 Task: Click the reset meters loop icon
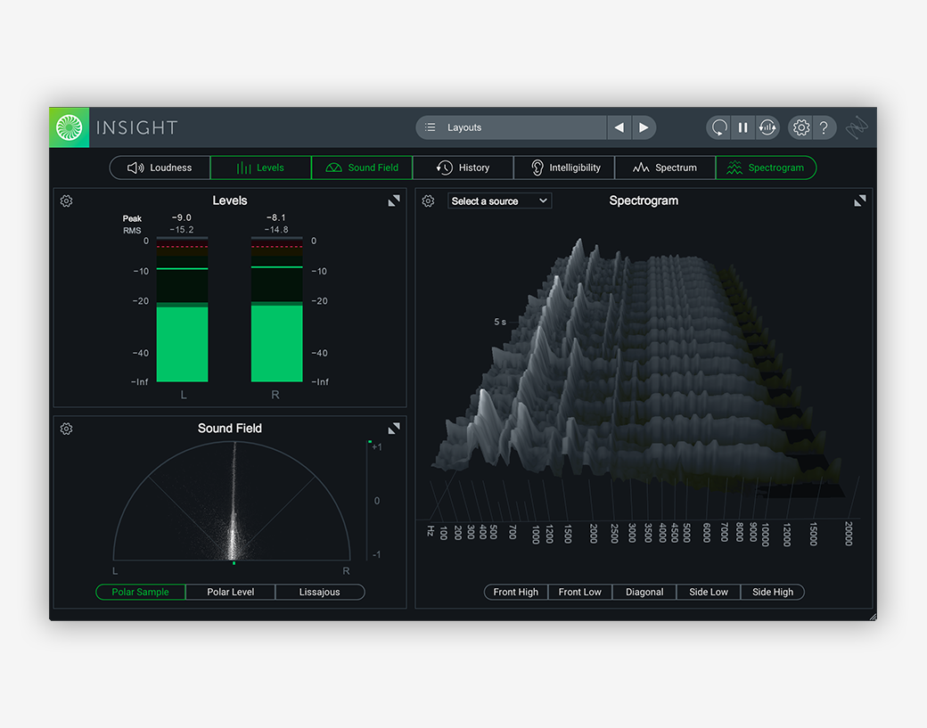tap(719, 127)
